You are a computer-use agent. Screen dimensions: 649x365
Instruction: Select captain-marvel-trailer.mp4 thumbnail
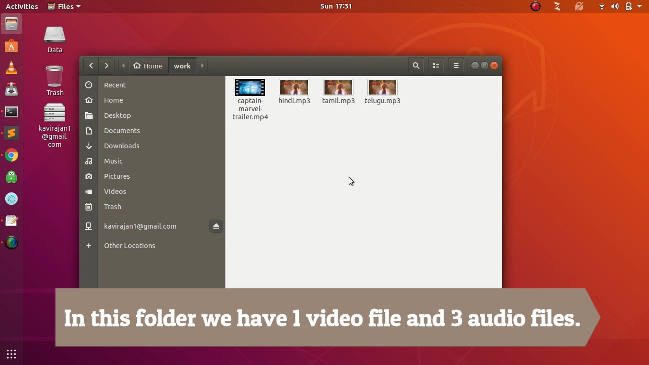click(x=250, y=88)
